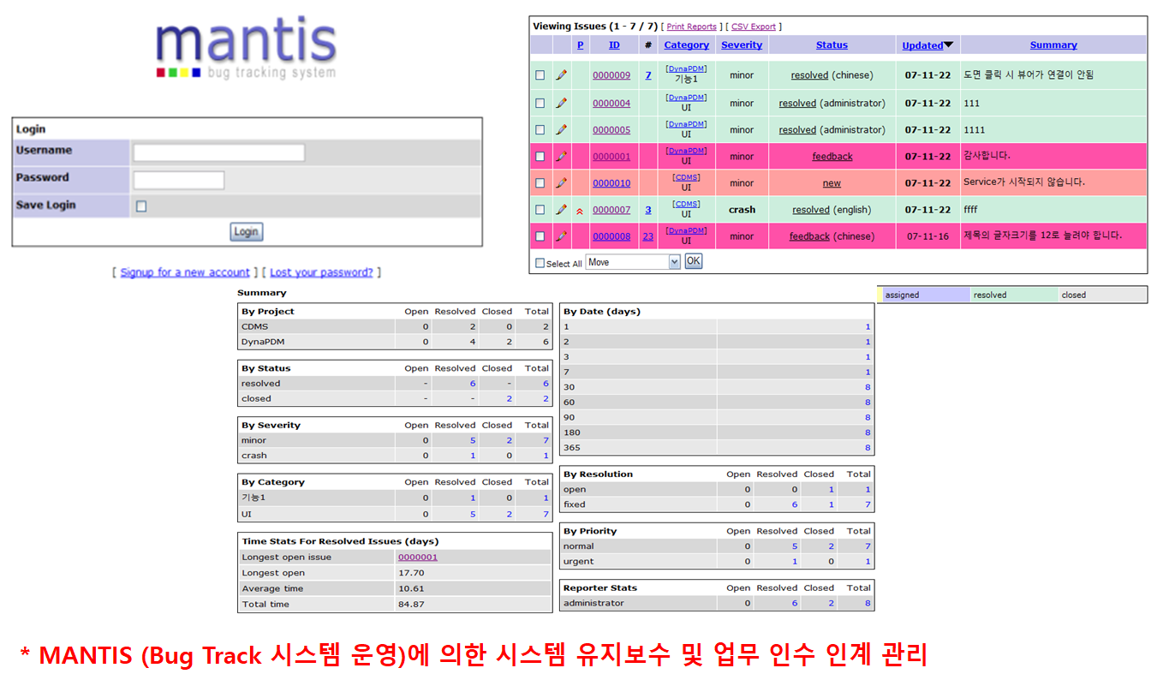
Task: Sort by the Updated column header text
Action: pos(922,45)
